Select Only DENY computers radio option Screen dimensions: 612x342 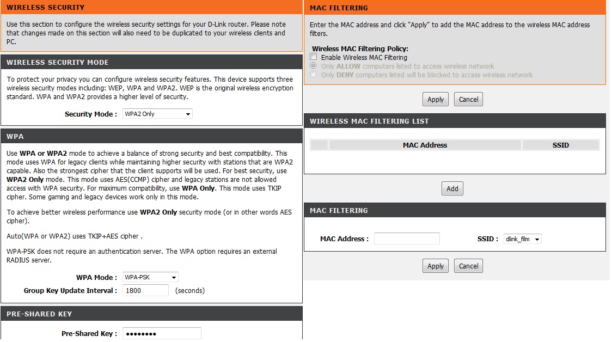[x=313, y=74]
